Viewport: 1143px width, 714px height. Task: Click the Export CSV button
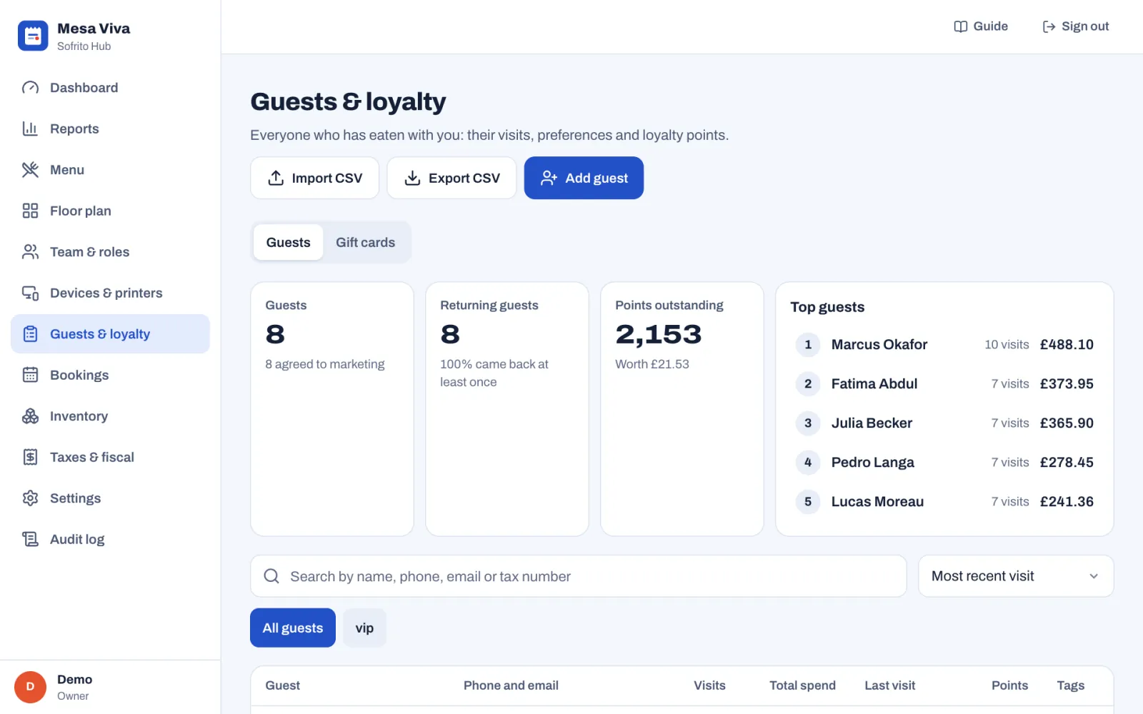[451, 178]
